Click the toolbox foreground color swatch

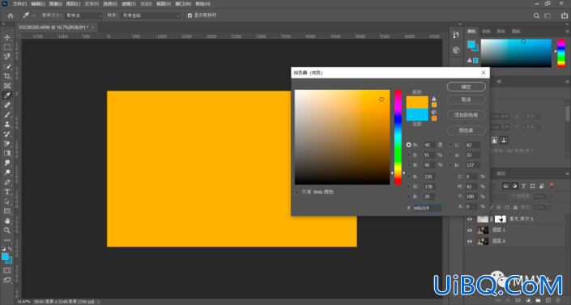[x=5, y=256]
